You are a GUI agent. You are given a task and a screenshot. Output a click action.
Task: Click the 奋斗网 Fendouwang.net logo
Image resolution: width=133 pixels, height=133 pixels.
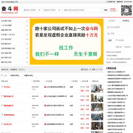tap(10, 10)
